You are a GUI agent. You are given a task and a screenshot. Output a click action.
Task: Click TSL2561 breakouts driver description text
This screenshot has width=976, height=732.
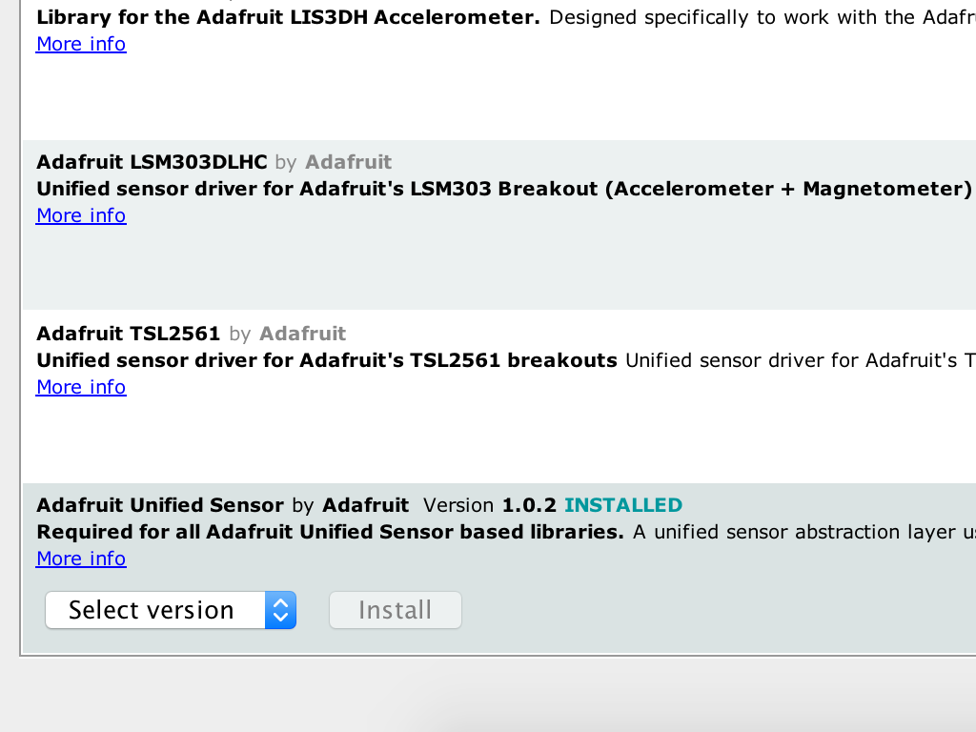pyautogui.click(x=327, y=360)
